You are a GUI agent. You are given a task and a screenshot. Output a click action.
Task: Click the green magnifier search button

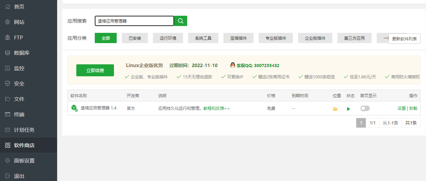pos(181,21)
